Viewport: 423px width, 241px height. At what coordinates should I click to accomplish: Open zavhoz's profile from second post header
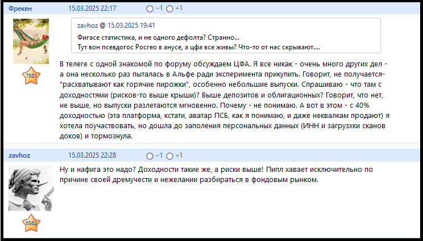coord(19,156)
